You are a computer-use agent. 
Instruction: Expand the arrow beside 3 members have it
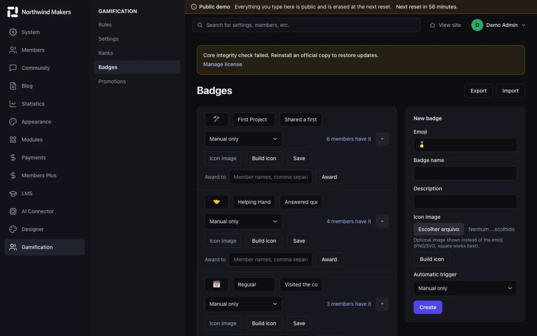tap(382, 304)
